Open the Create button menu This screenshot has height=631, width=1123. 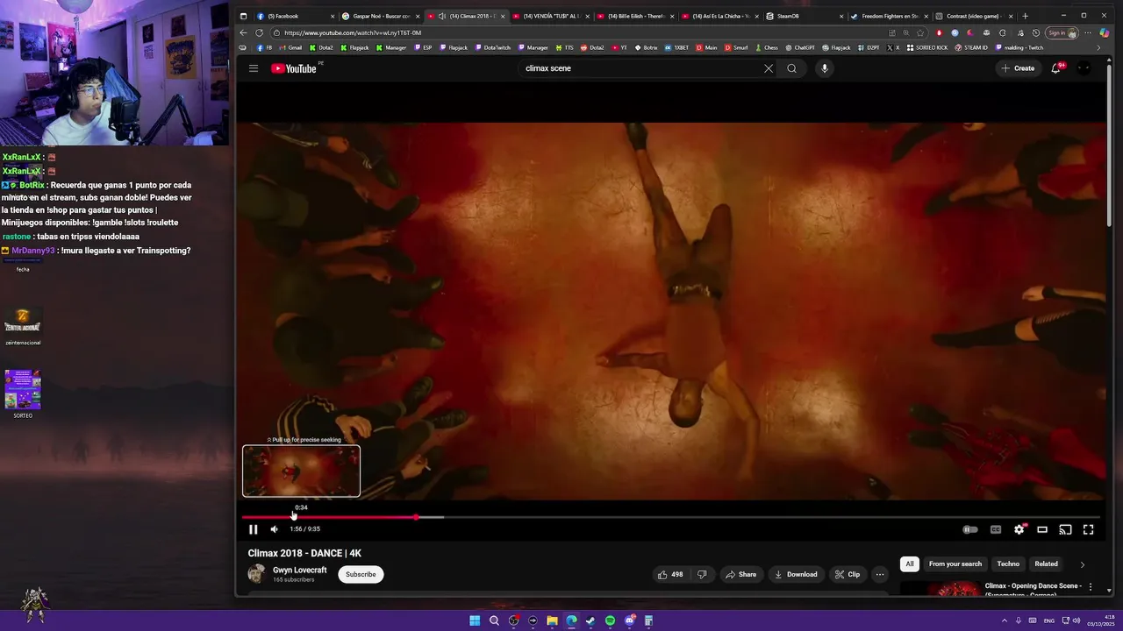[1019, 68]
